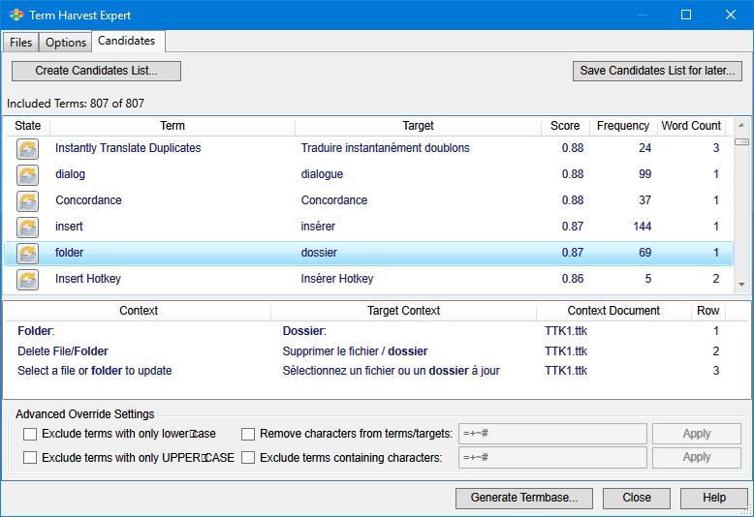Switch to the Files tab

pos(20,43)
